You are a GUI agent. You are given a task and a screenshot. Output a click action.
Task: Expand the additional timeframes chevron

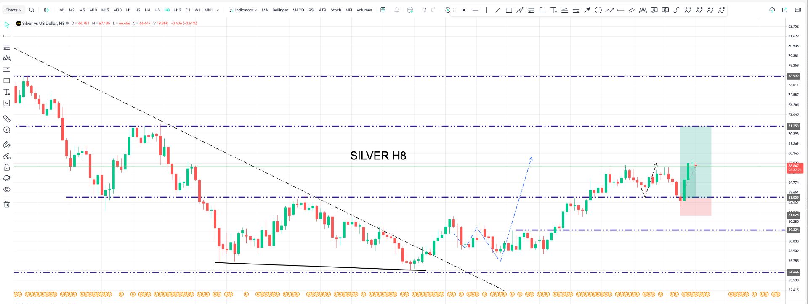point(218,10)
